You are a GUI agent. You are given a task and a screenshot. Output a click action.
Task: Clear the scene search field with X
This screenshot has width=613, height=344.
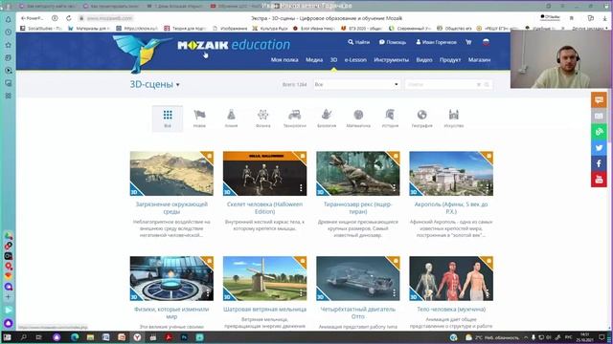tap(479, 84)
